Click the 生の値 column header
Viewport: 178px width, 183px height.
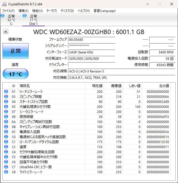tap(156, 86)
